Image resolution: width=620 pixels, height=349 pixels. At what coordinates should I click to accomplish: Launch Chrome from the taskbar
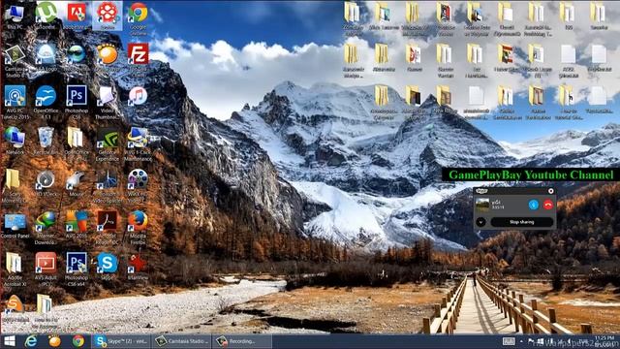click(77, 341)
